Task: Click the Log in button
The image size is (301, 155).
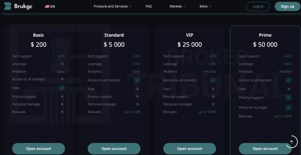Action: 258,6
